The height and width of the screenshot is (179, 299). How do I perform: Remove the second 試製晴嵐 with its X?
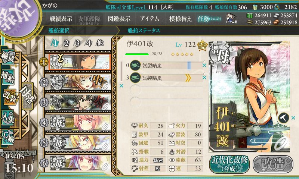point(204,78)
